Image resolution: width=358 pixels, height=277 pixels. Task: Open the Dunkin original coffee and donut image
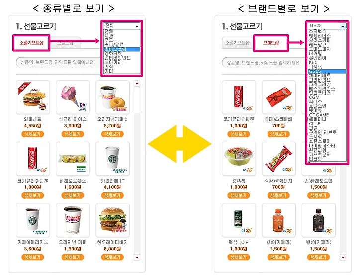point(113,97)
